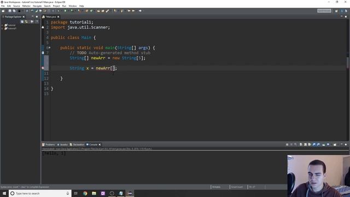Select the tutorial1 project in Package Explorer
350x197 pixels.
click(x=12, y=28)
